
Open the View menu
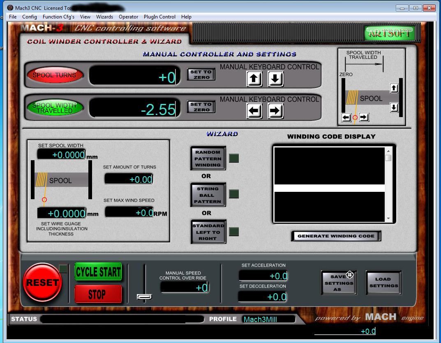[x=85, y=17]
